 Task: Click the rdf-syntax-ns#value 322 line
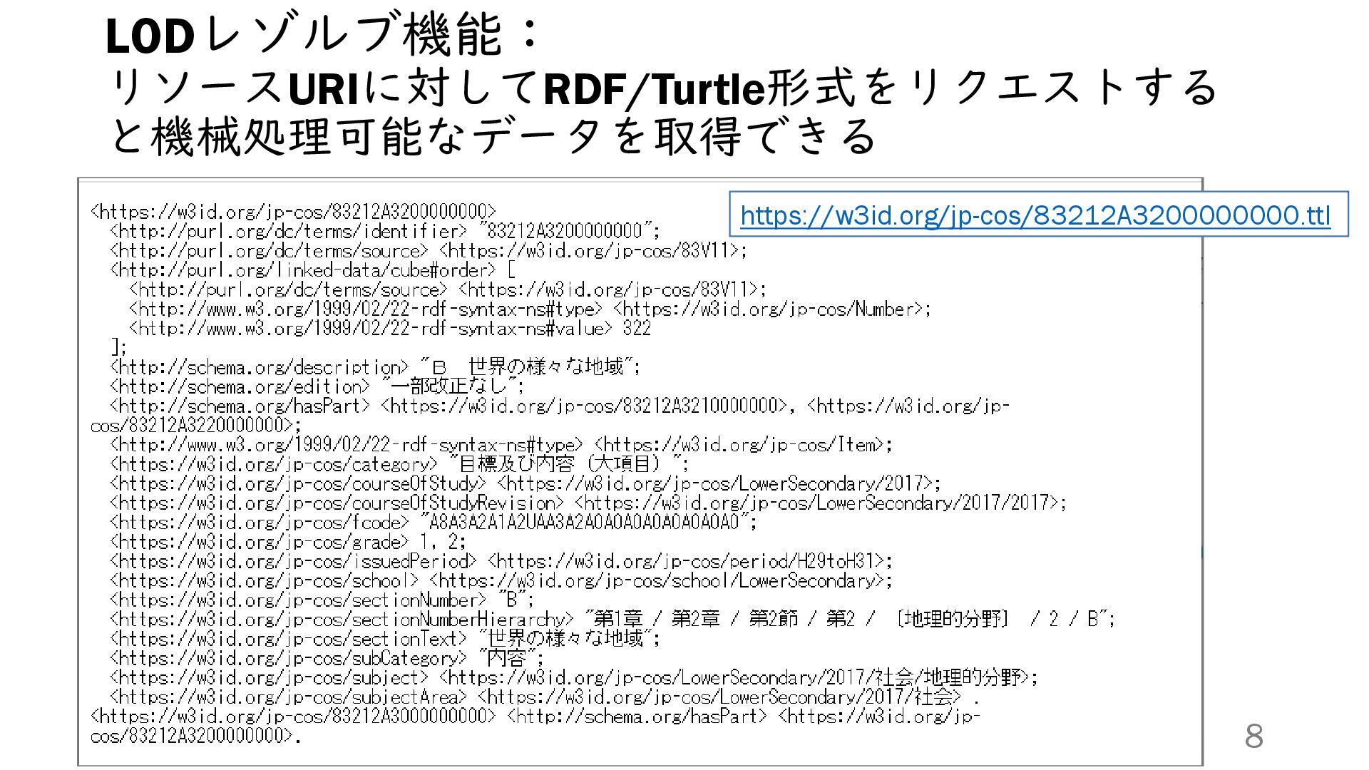point(389,329)
